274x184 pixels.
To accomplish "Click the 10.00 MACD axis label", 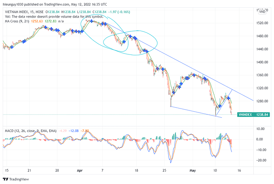I will pyautogui.click(x=260, y=129).
